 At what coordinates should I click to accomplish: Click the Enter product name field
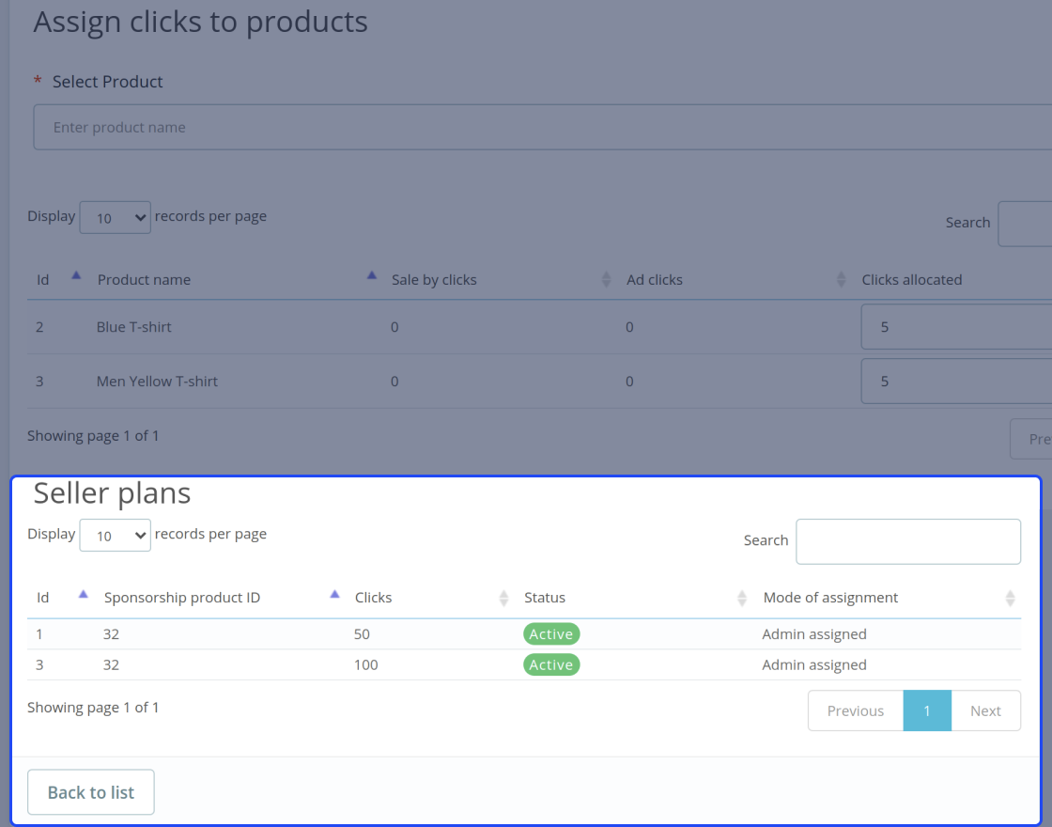(x=542, y=127)
